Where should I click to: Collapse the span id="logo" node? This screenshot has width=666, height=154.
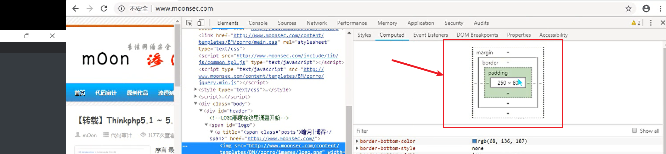(x=206, y=125)
